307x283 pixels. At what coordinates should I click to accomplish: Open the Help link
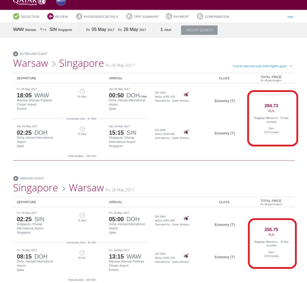290,17
